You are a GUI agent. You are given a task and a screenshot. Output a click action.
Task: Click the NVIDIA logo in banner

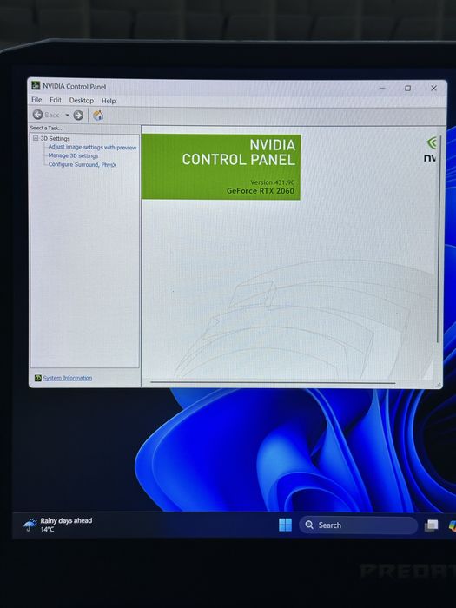click(x=431, y=149)
